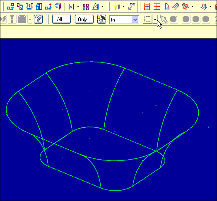Click the gray faceted body with red edges icon

(x=186, y=7)
